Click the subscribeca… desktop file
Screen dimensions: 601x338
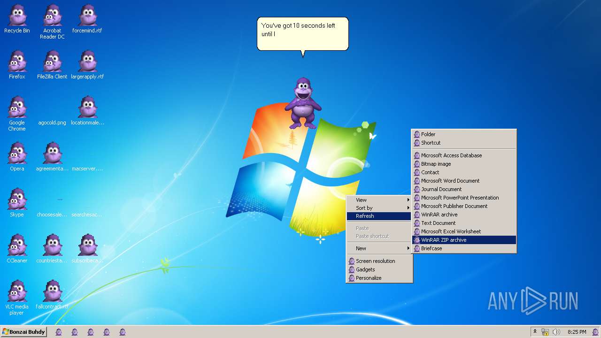pos(87,249)
